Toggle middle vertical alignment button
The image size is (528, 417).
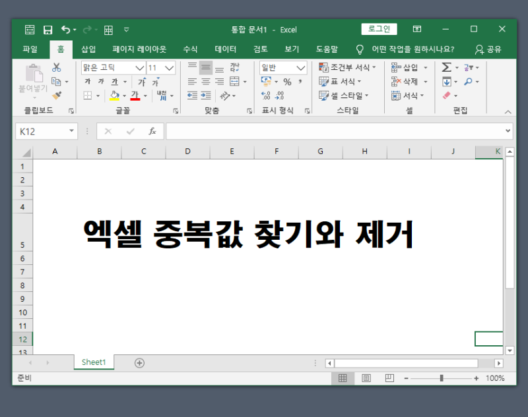click(206, 67)
